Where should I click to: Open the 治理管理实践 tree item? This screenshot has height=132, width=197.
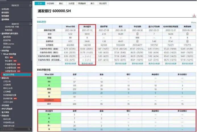click(11, 71)
